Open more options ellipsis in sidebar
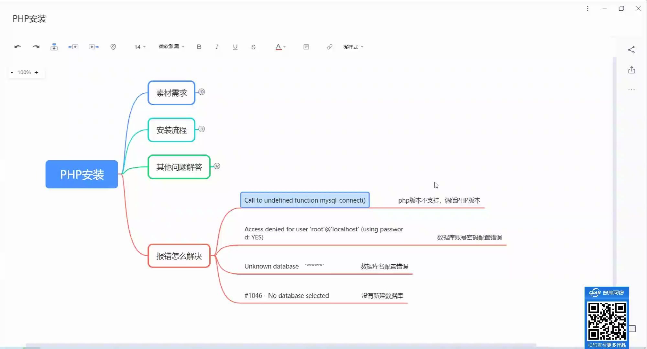Image resolution: width=647 pixels, height=349 pixels. [x=631, y=90]
